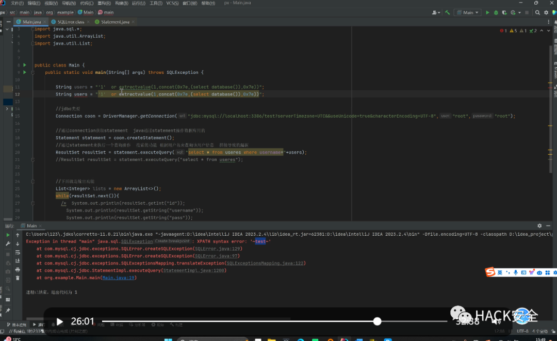The image size is (557, 341).
Task: Open Main run configuration dropdown
Action: coord(468,12)
